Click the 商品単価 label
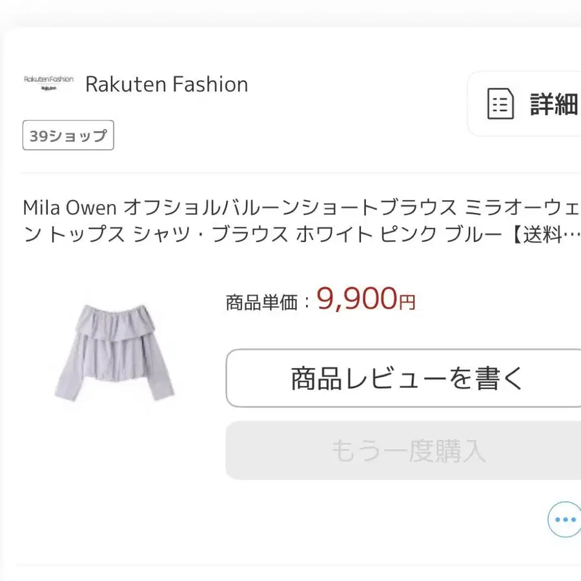581x581 pixels. pyautogui.click(x=261, y=302)
